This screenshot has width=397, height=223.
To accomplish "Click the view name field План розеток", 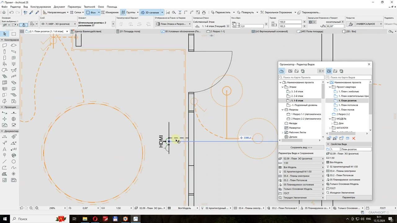I will click(356, 149).
